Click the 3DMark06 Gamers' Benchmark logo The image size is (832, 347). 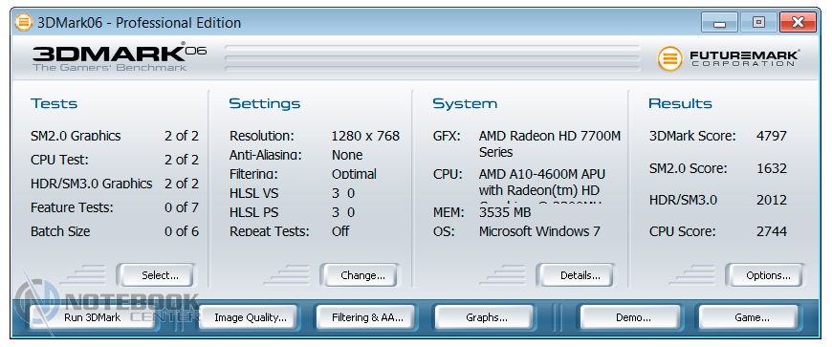119,57
